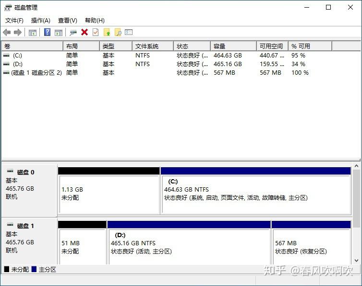The image size is (362, 286).
Task: Click the red X delete icon
Action: click(x=84, y=32)
